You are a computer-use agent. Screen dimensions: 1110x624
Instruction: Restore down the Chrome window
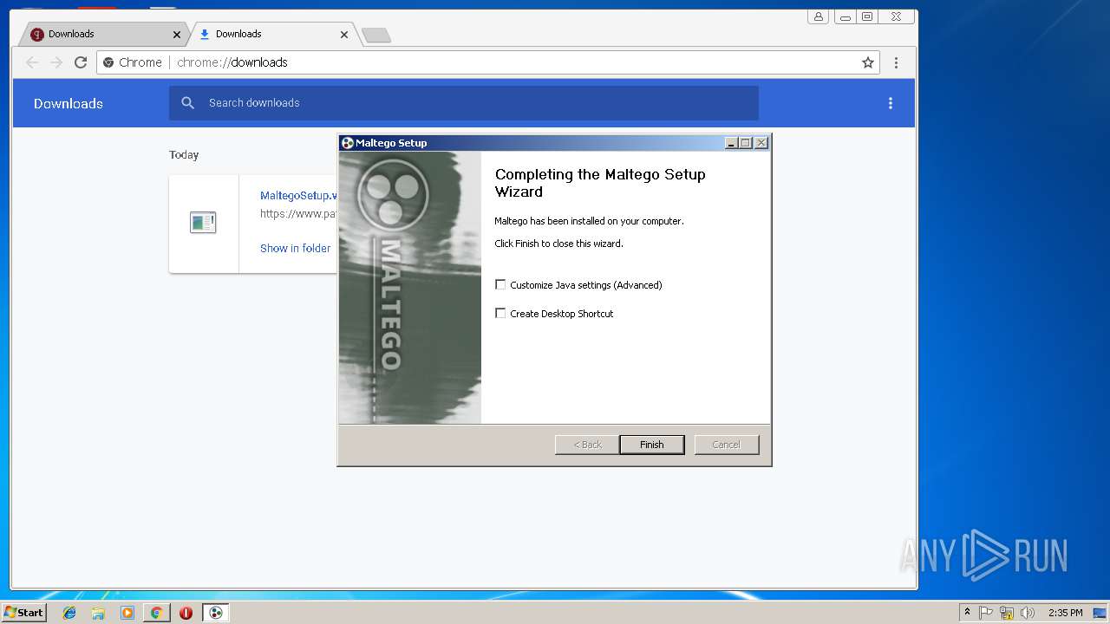(x=866, y=16)
